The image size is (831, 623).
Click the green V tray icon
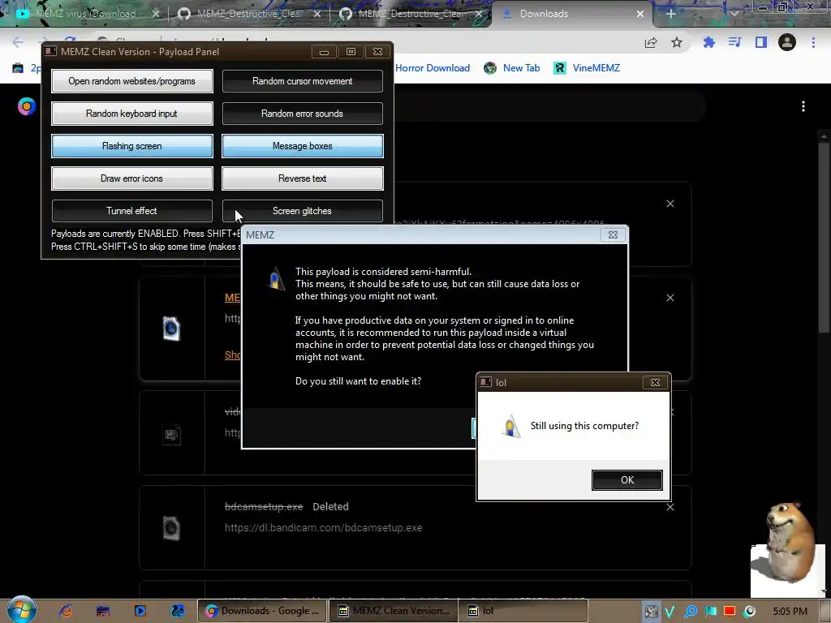click(670, 612)
